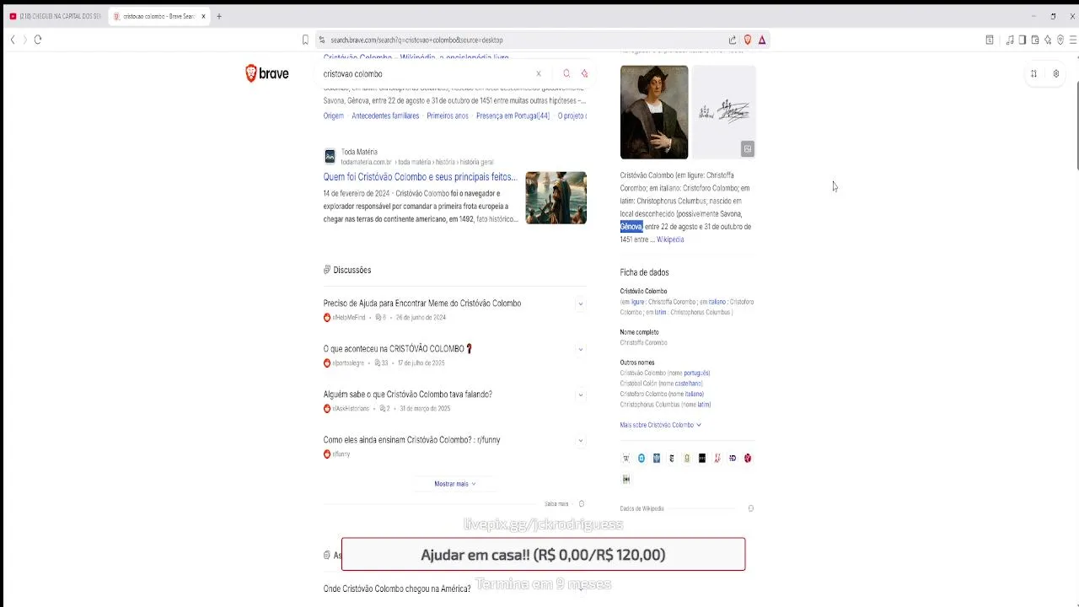The width and height of the screenshot is (1079, 607).
Task: Open the search filters slider icon
Action: point(1033,73)
